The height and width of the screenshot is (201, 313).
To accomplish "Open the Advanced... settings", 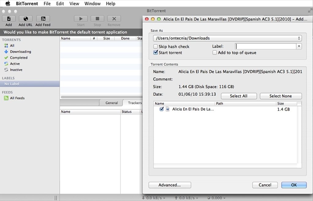I will pyautogui.click(x=170, y=185).
